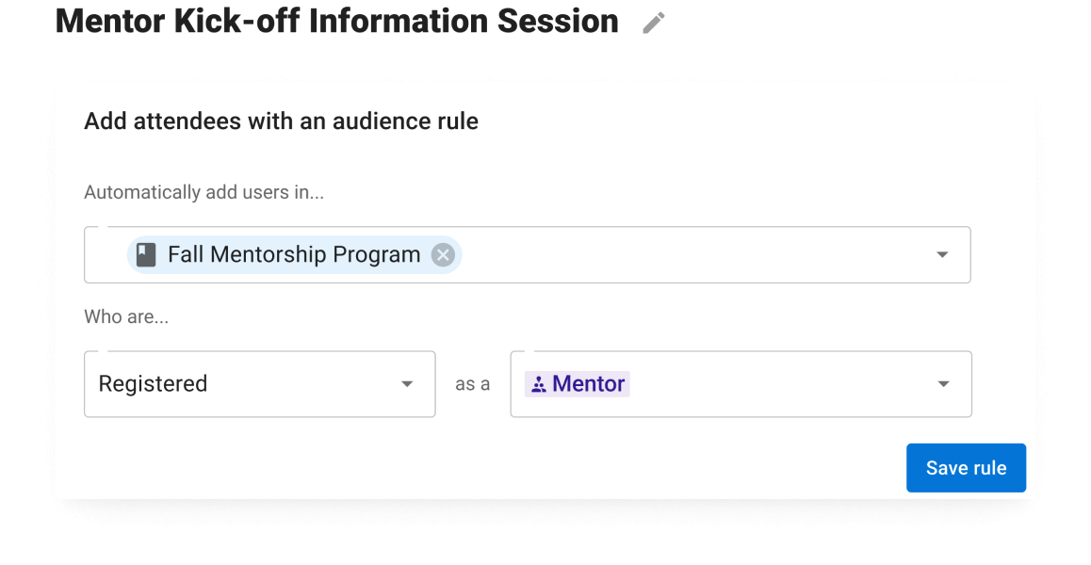Save the audience rule
The image size is (1091, 565).
click(x=966, y=468)
